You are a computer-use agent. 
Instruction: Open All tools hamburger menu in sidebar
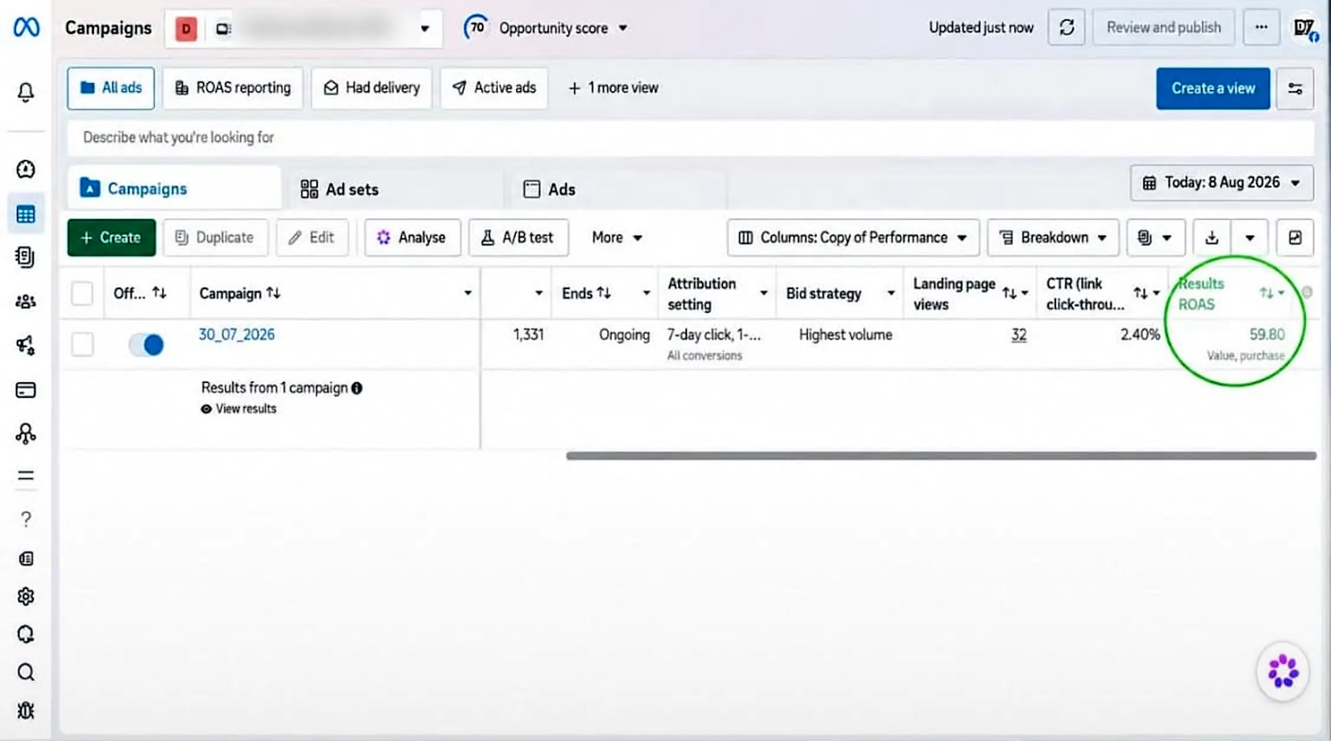click(25, 476)
